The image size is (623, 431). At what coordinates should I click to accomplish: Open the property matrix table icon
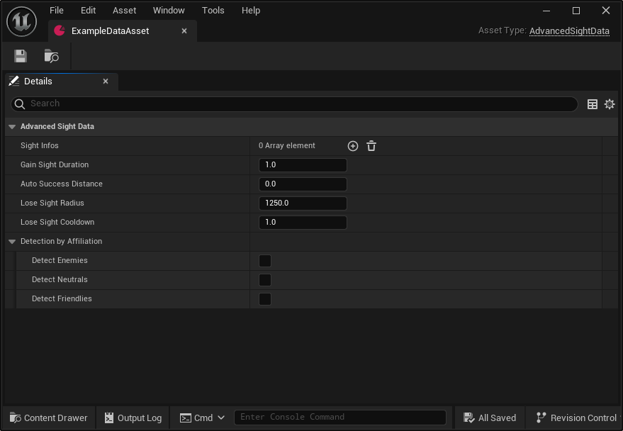[x=592, y=104]
